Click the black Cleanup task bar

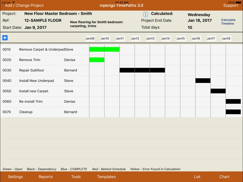pos(233,112)
